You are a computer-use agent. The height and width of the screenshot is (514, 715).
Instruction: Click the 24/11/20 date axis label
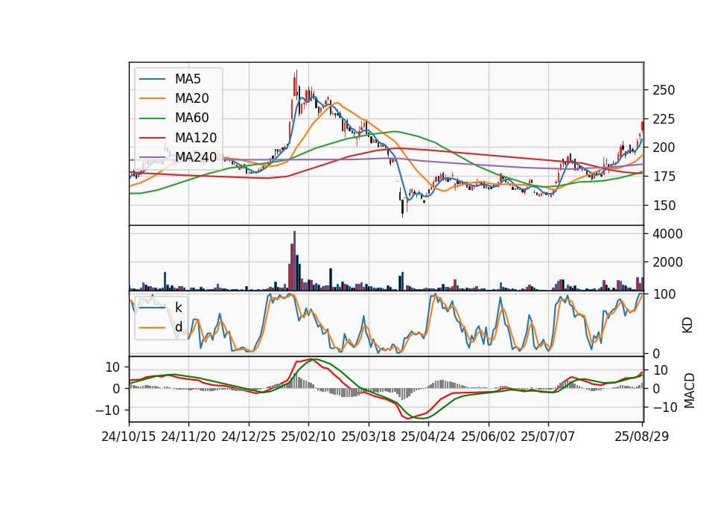point(188,437)
